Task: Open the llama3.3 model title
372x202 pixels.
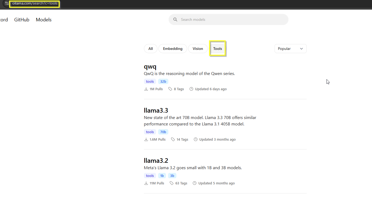Action: 156,110
